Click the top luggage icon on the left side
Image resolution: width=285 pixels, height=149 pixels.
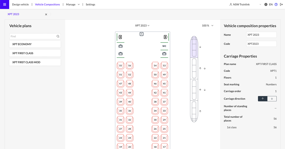click(121, 46)
